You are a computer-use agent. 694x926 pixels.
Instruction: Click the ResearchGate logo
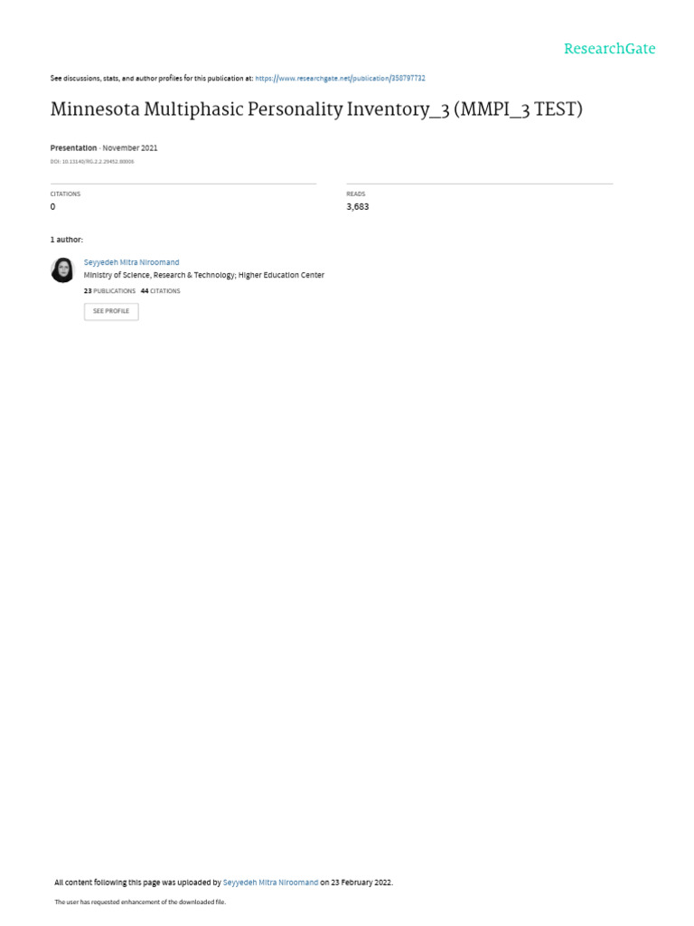(609, 49)
